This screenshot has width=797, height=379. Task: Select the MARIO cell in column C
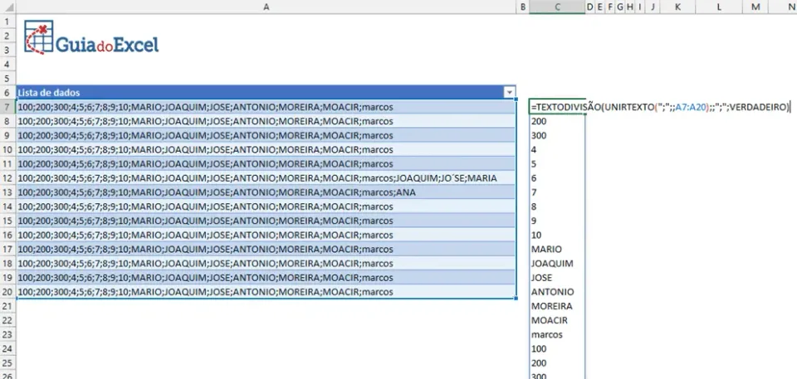point(557,250)
